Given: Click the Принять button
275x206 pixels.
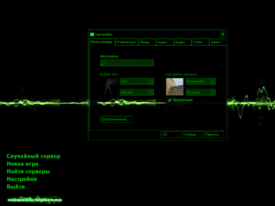Looking at the screenshot, I should [x=214, y=135].
